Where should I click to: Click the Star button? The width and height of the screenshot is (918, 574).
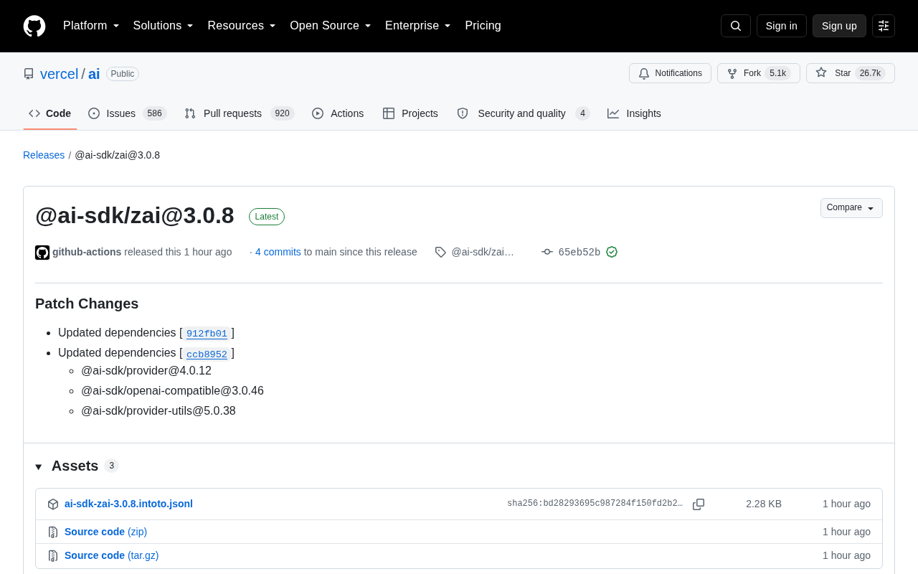coord(851,73)
